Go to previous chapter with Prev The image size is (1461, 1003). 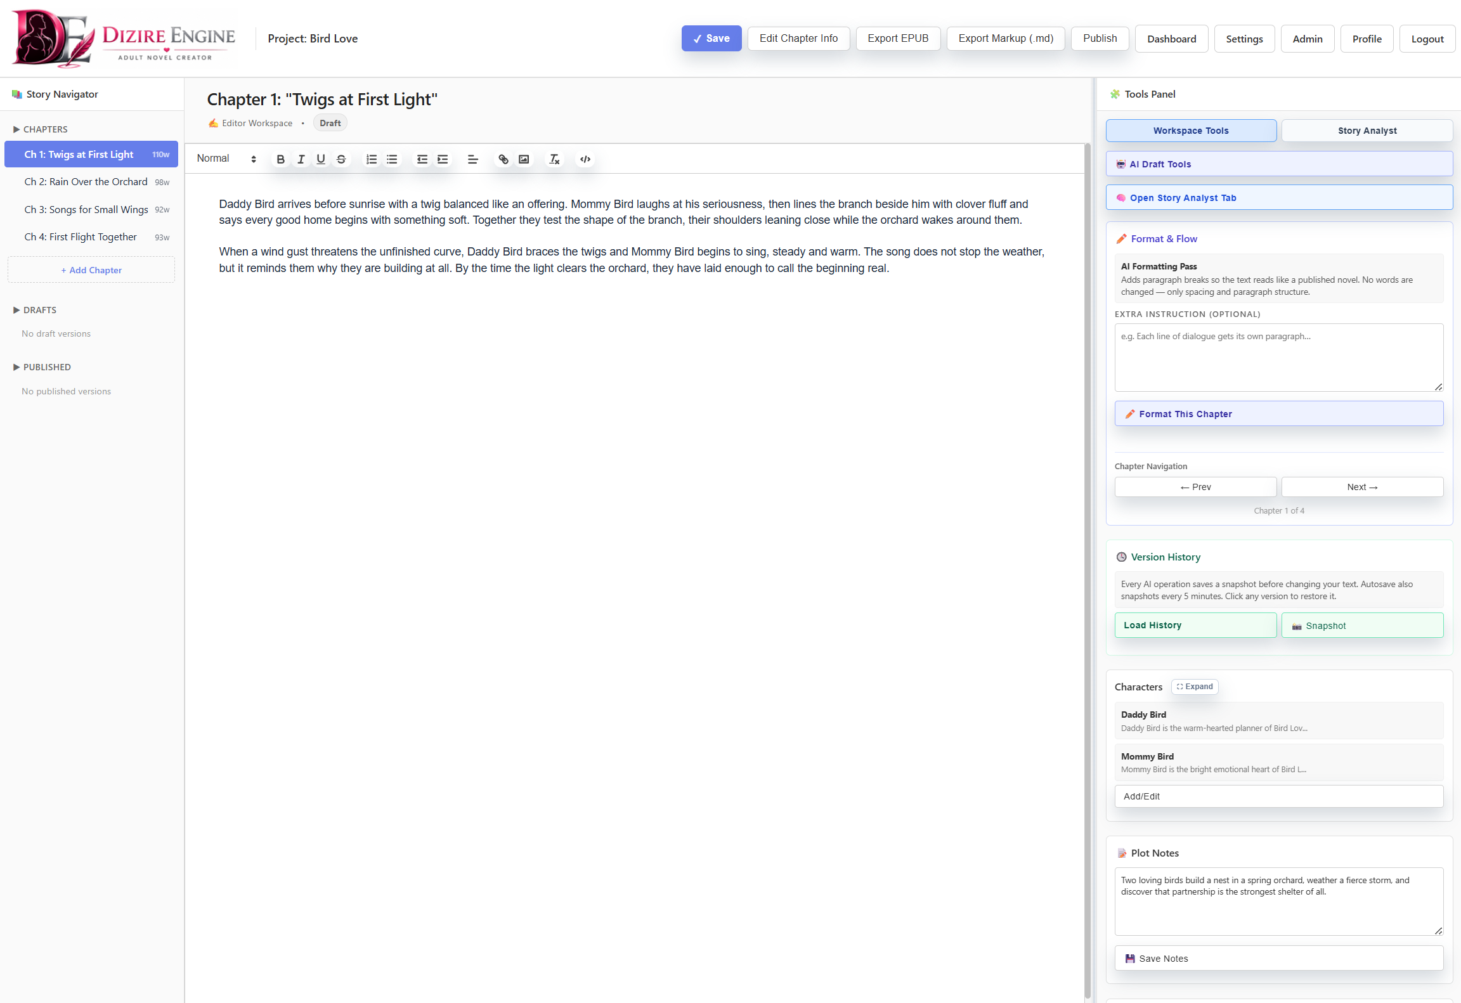(x=1195, y=487)
